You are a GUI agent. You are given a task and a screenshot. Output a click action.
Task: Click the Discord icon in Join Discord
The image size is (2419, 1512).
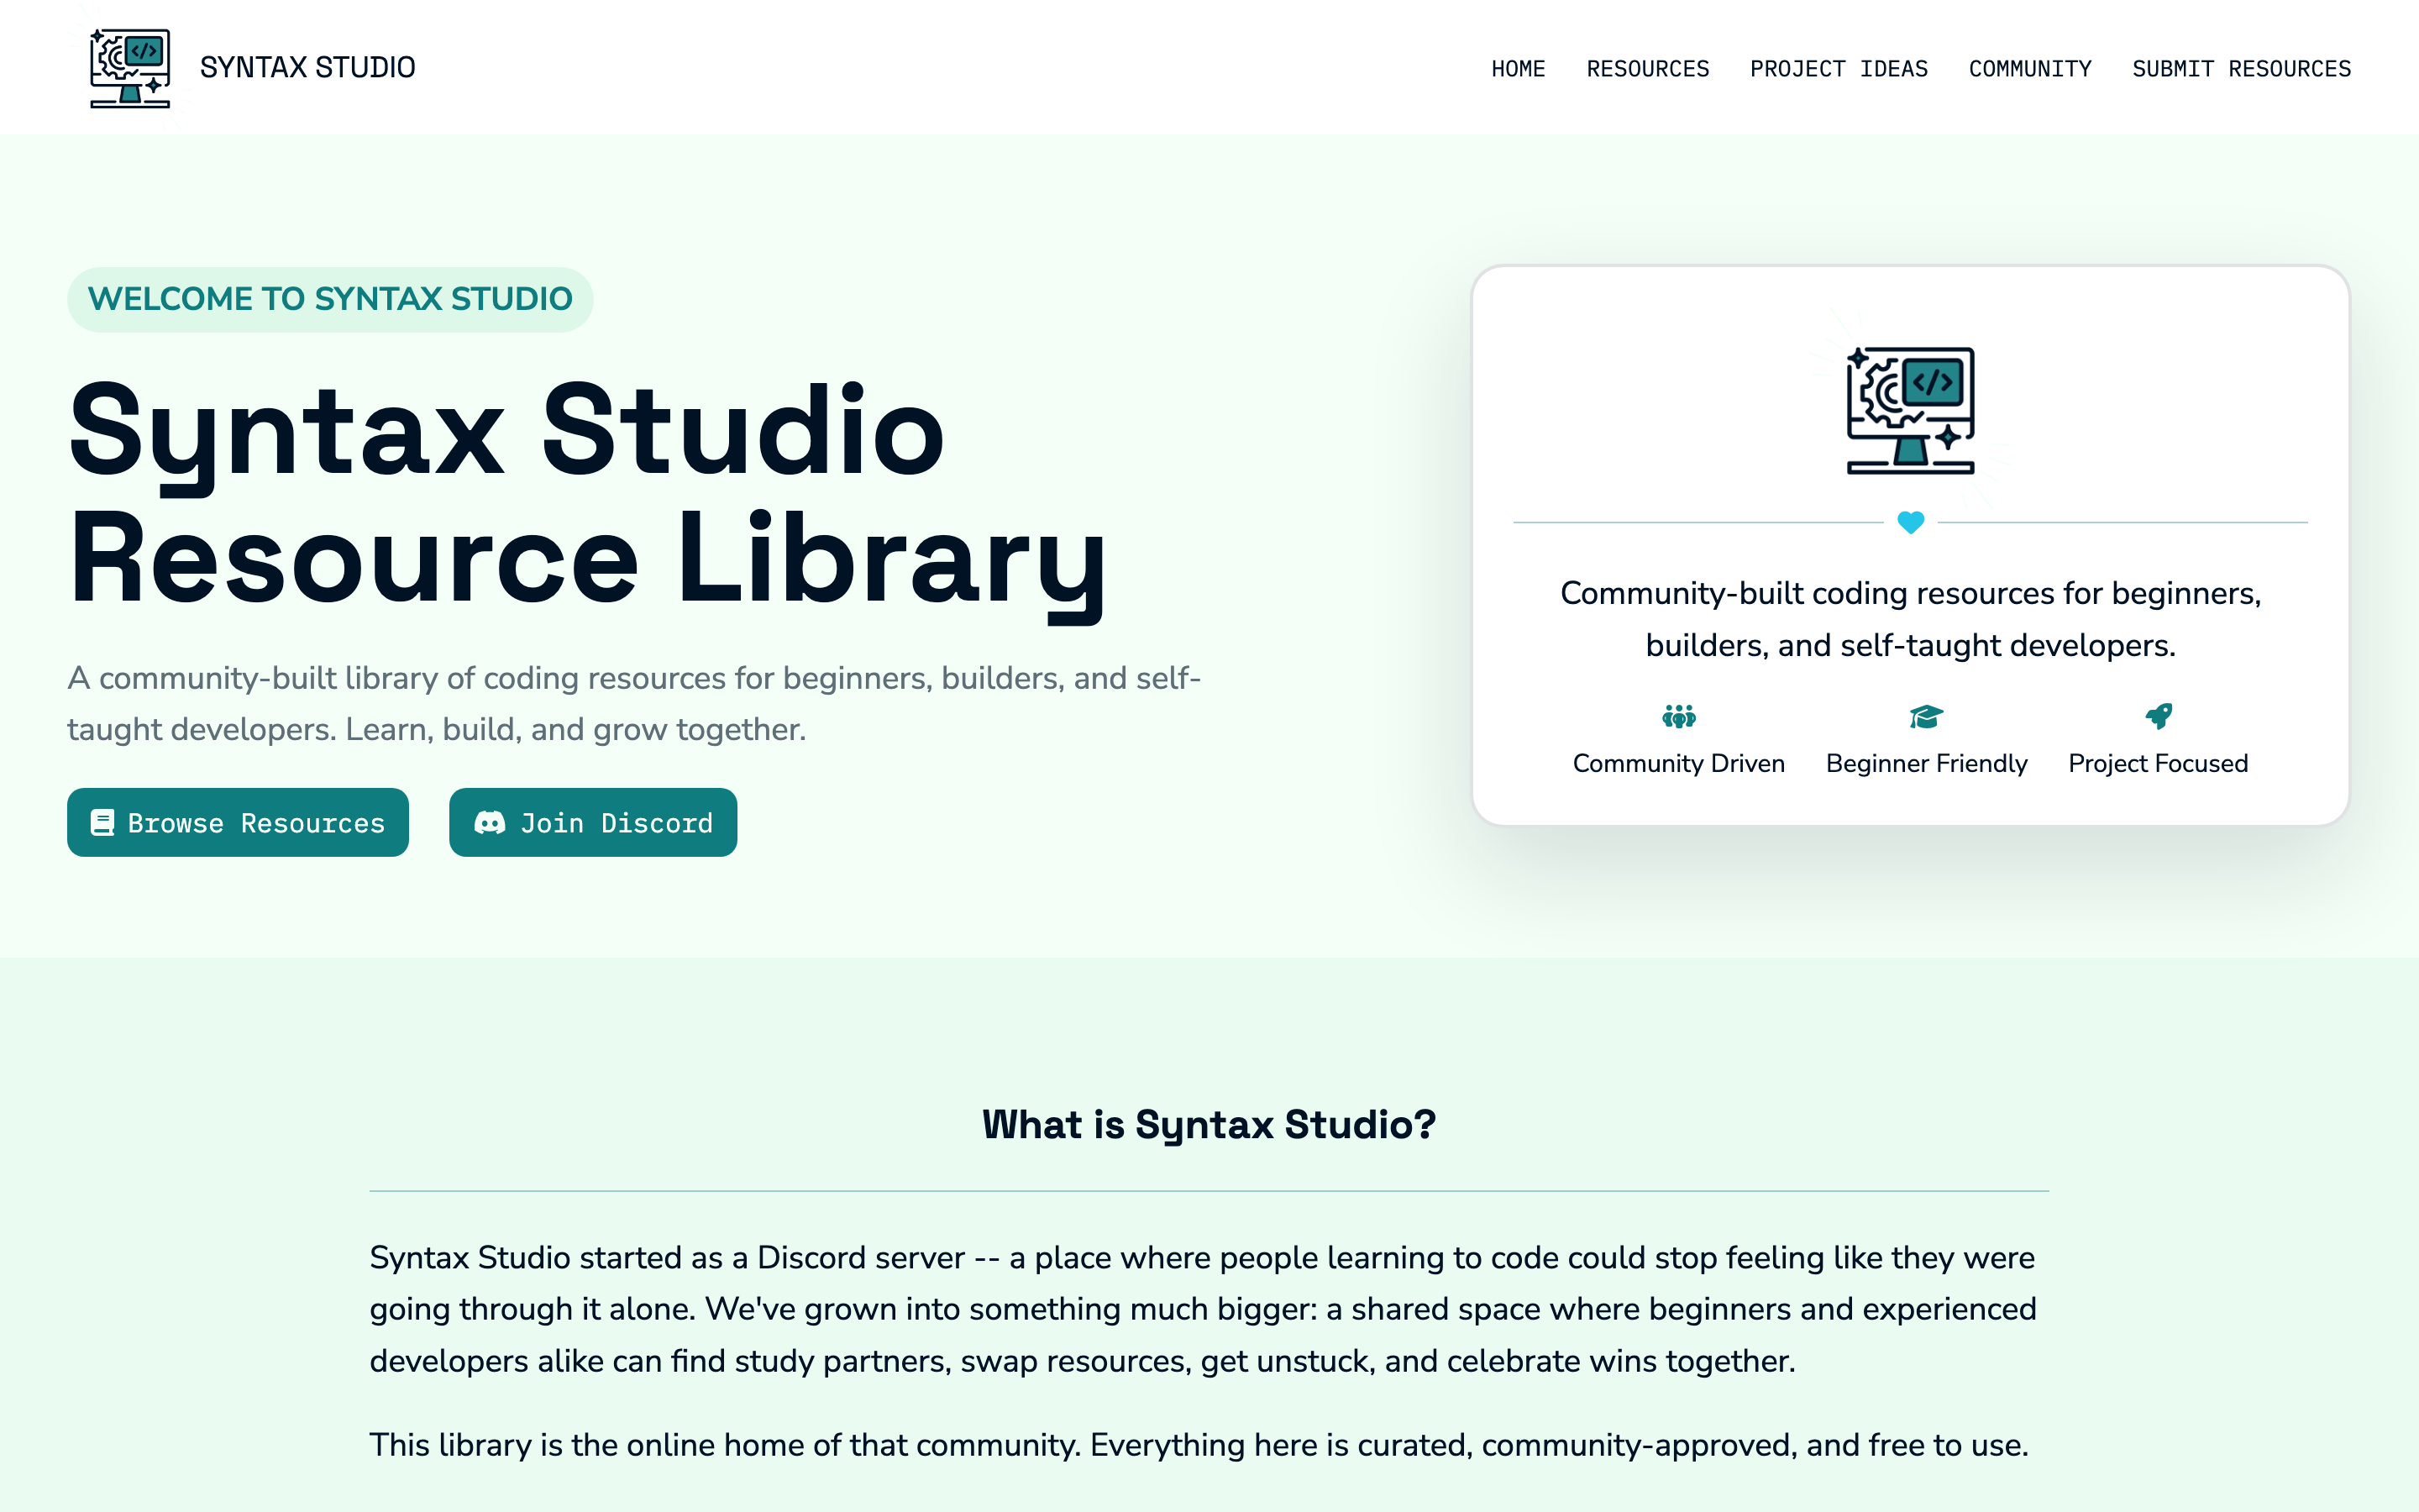[489, 822]
